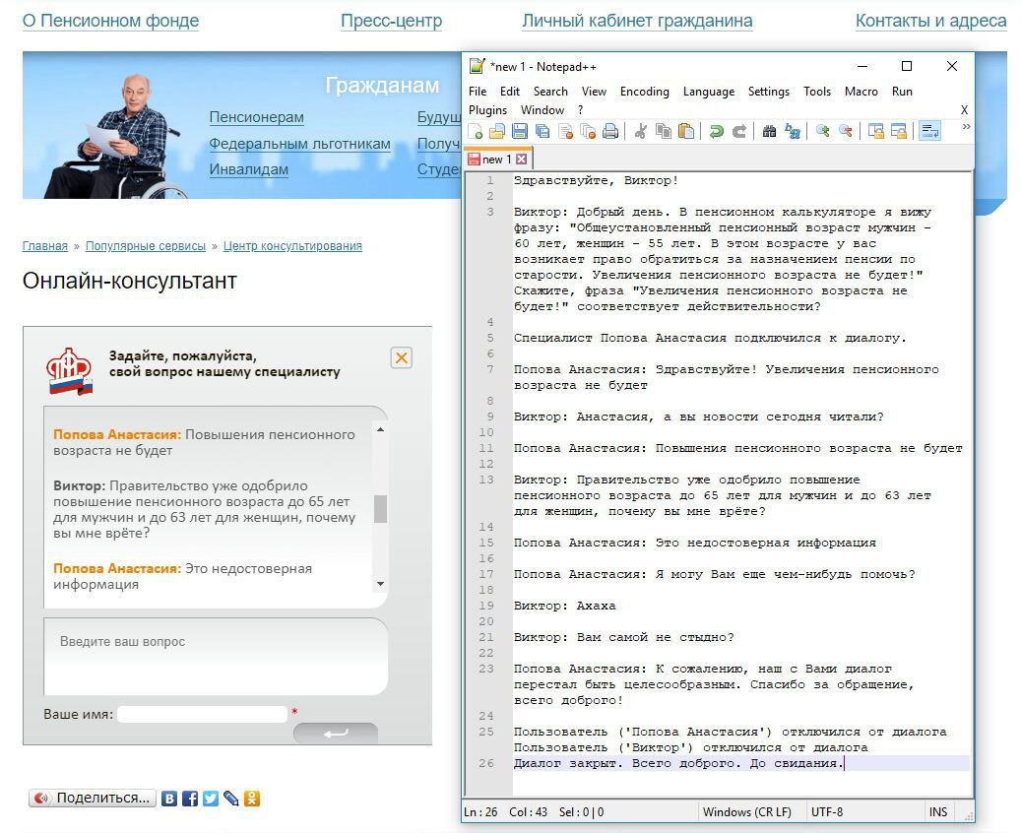Click the Zoom In magnifier icon
This screenshot has width=1021, height=833.
(x=822, y=132)
